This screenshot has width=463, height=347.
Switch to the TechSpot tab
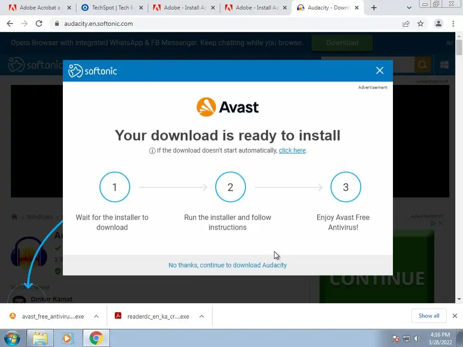tap(112, 8)
